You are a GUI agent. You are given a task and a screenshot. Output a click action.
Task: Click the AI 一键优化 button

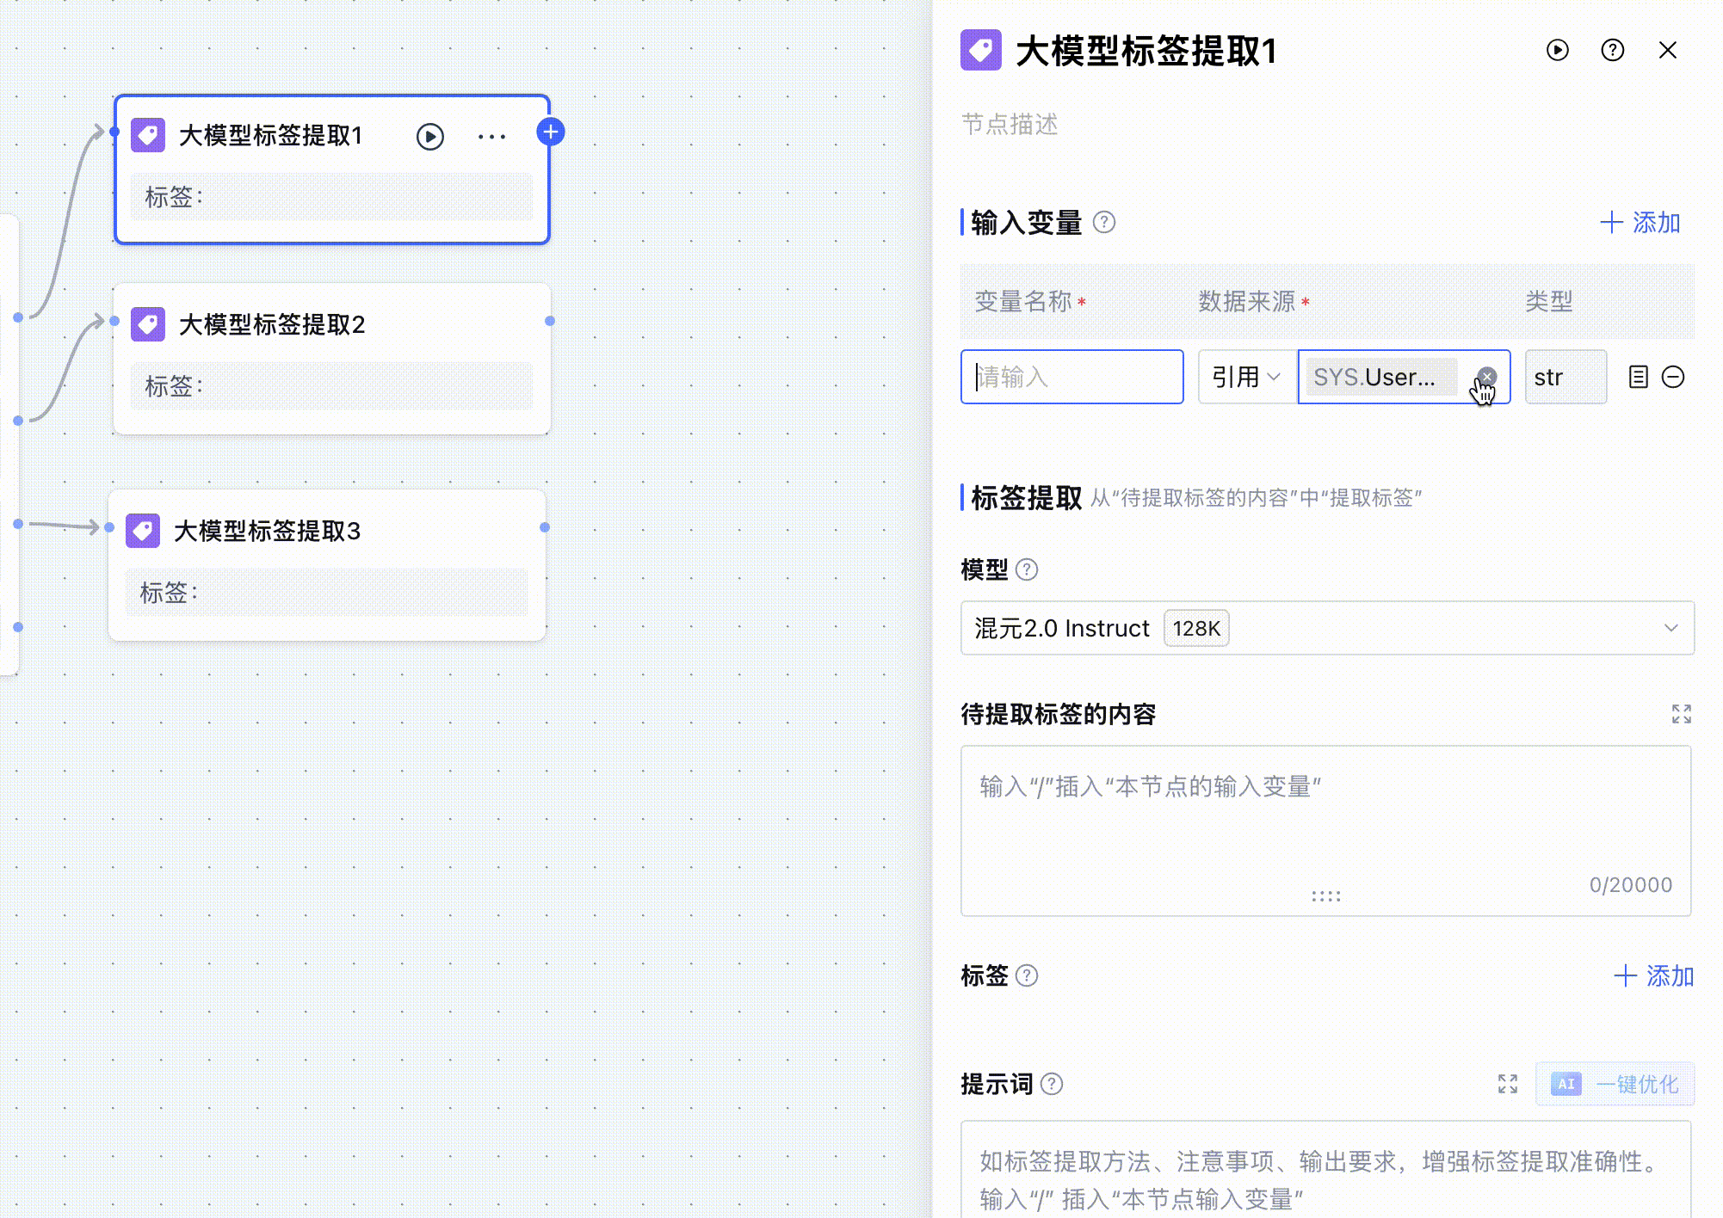point(1615,1084)
